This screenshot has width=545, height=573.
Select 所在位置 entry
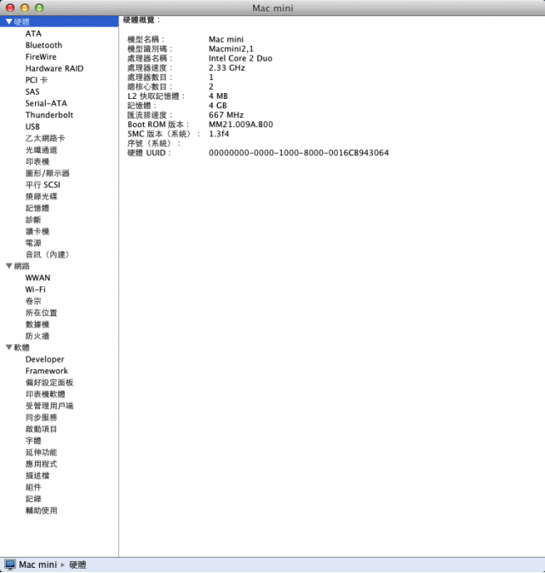[x=41, y=313]
